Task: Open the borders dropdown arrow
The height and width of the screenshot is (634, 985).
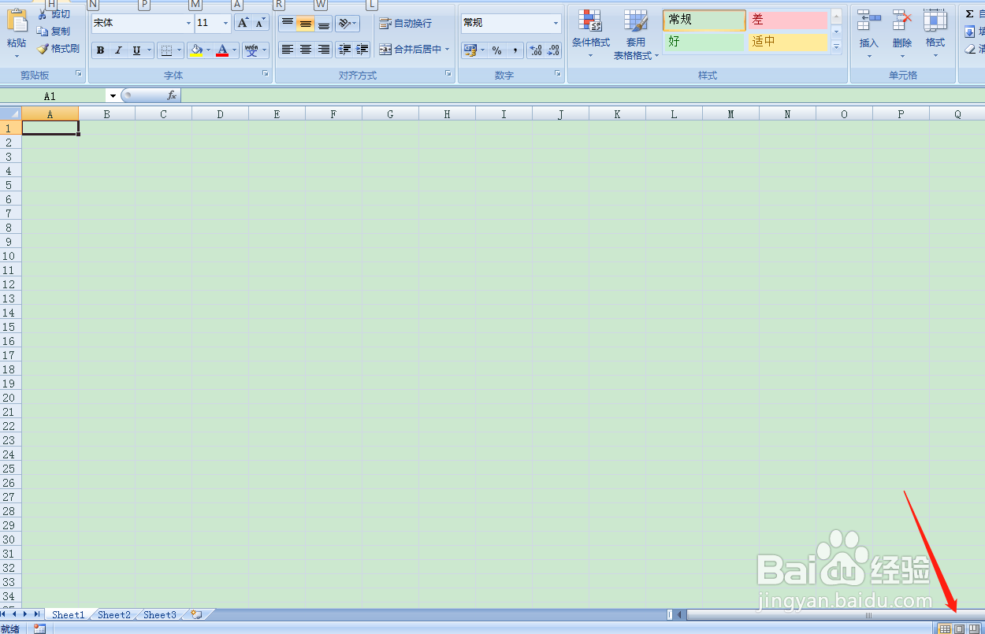Action: [179, 50]
